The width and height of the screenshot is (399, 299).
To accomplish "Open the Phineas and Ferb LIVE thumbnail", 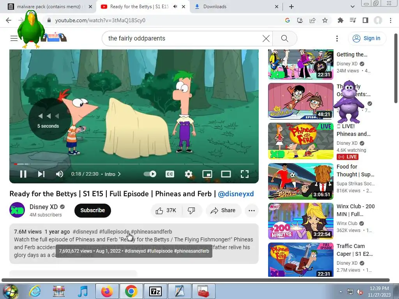I will [300, 141].
